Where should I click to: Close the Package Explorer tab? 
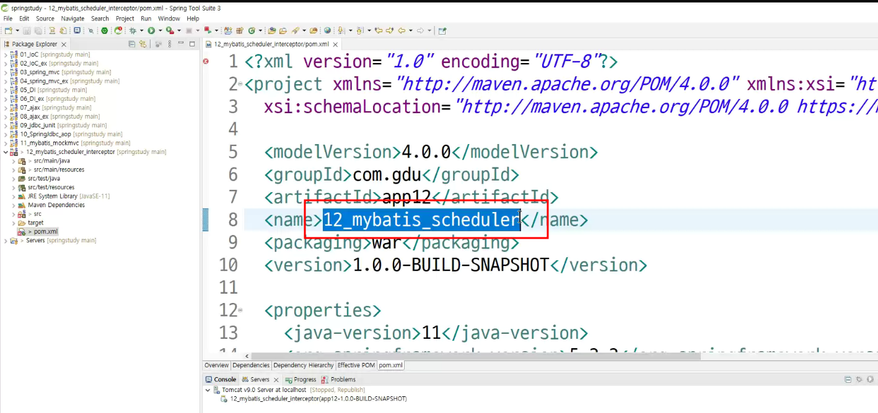(x=63, y=44)
